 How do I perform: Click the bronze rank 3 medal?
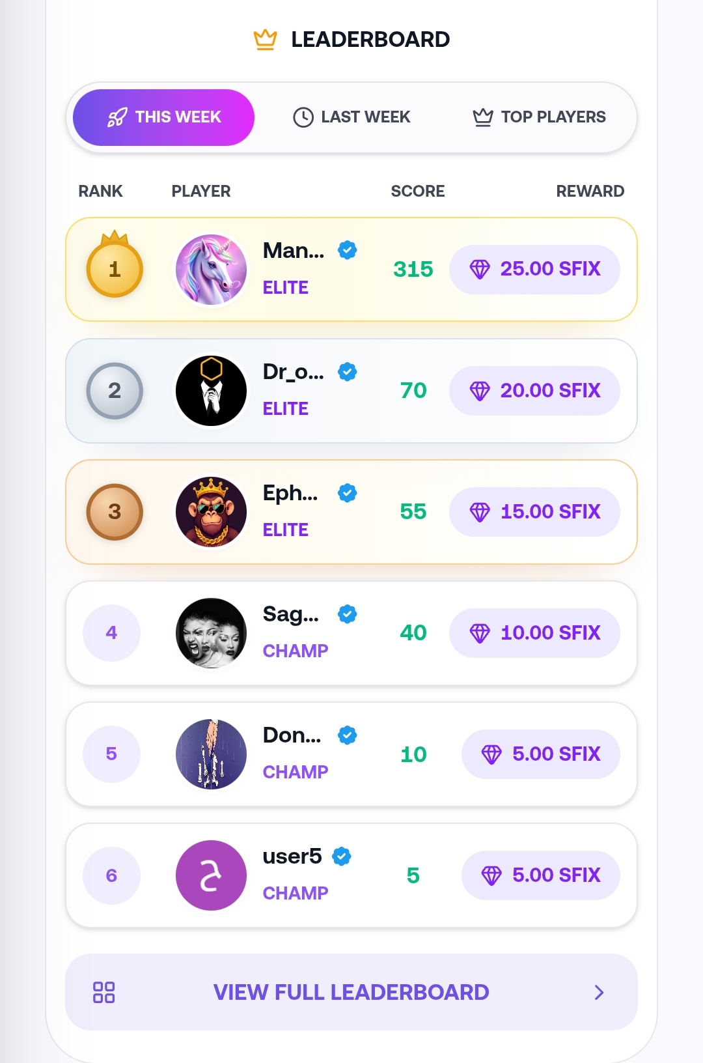pyautogui.click(x=115, y=512)
